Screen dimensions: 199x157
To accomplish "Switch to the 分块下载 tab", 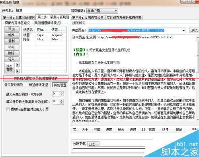I will tap(79, 143).
